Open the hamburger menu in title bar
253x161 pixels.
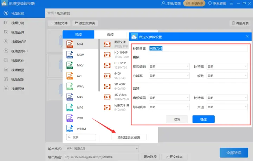(x=231, y=3)
